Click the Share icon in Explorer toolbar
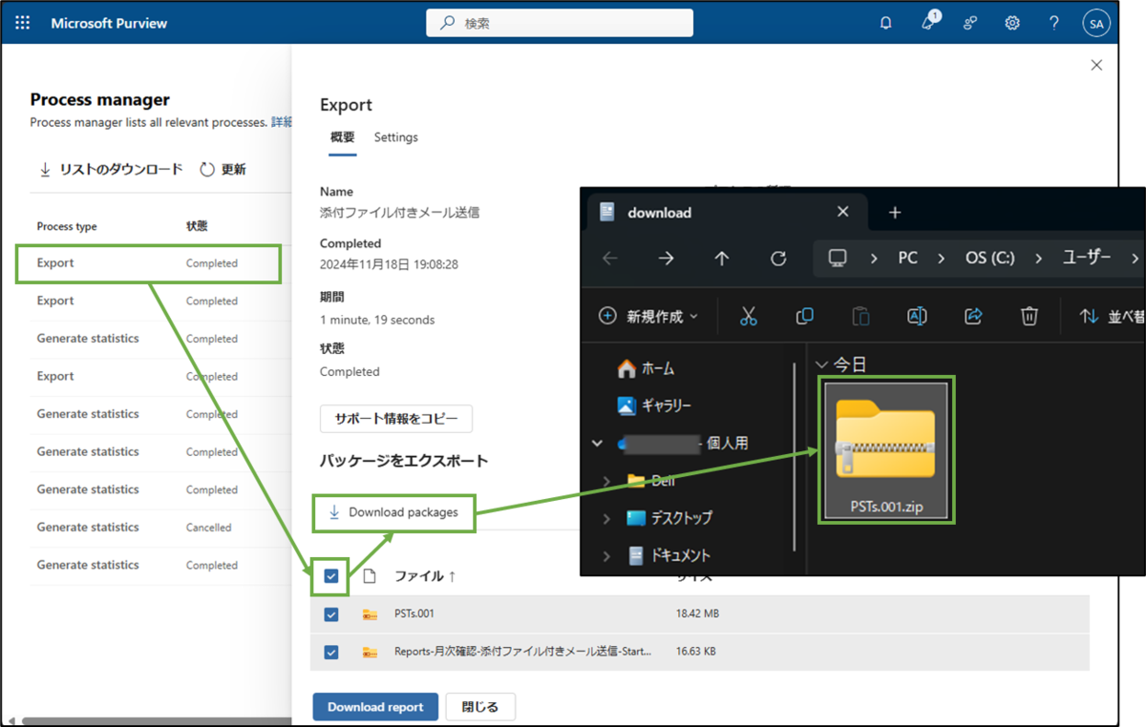Viewport: 1146px width, 727px height. (973, 317)
